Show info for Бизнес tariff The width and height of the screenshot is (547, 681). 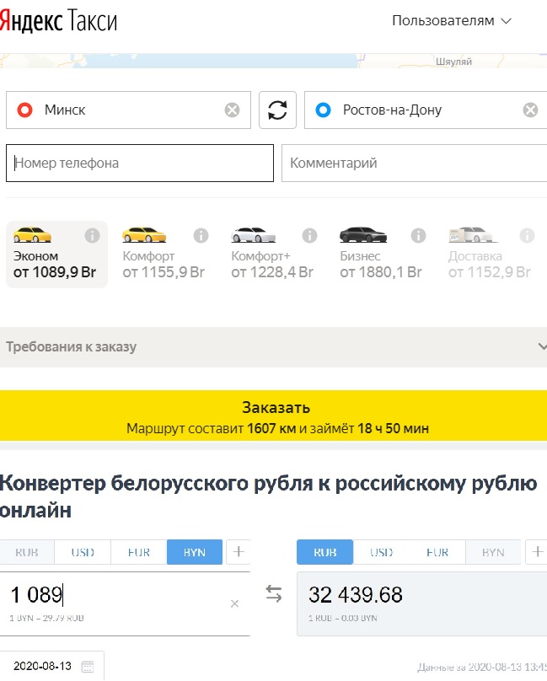(418, 236)
